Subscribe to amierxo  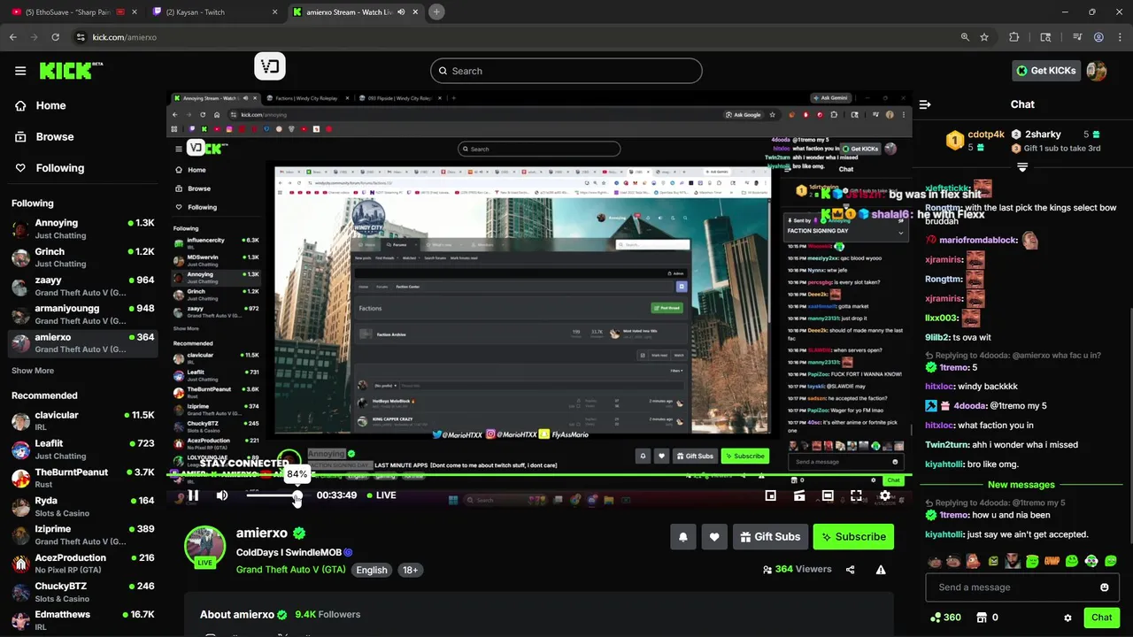click(x=853, y=536)
